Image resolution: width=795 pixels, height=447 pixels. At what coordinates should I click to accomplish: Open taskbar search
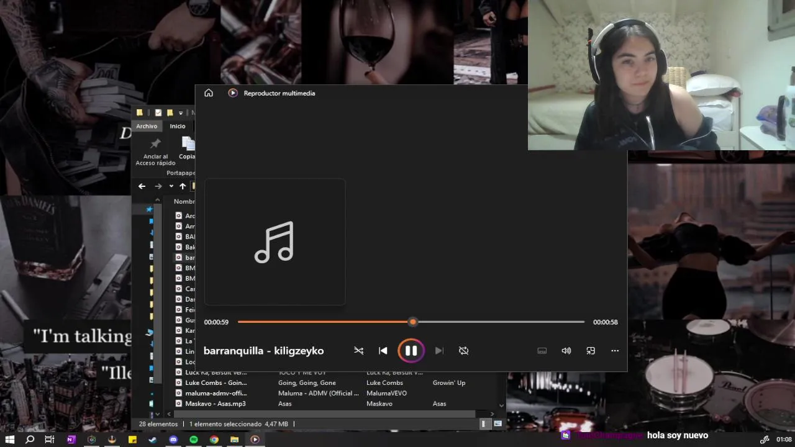click(x=30, y=440)
